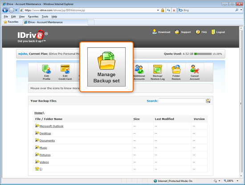Click the Music folder icon

coord(37,147)
